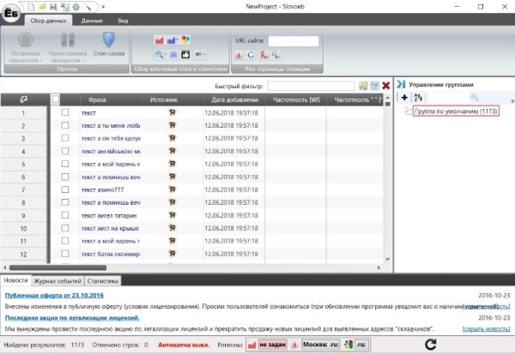Click the wrench tools icon in quick toolbar
Viewport: 515px width, 354px height.
(88, 7)
